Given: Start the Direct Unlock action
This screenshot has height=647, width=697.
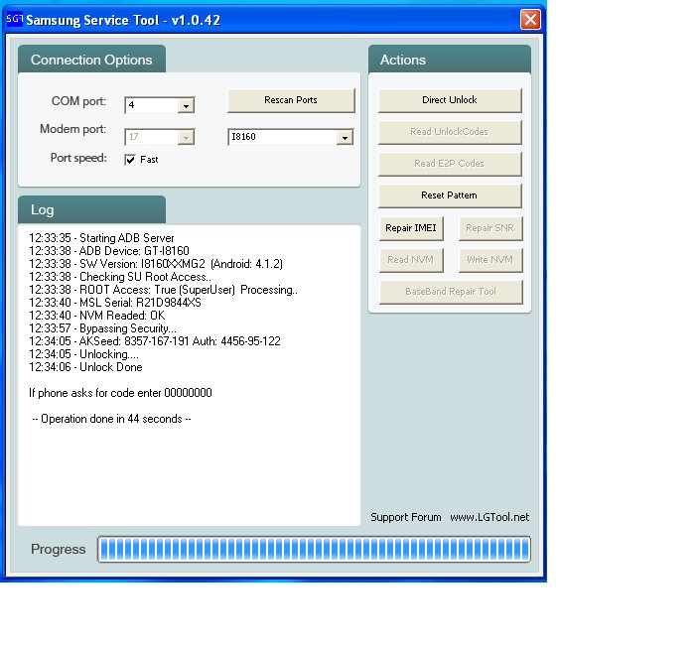Looking at the screenshot, I should (x=450, y=100).
